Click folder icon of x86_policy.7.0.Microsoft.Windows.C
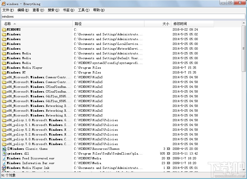This screenshot has width=247, height=179. (4, 144)
